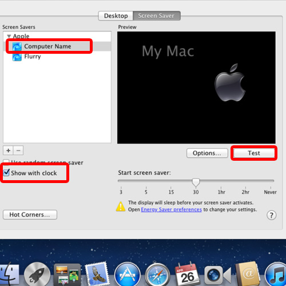Click the 2hr slider label
Image resolution: width=286 pixels, height=286 pixels.
point(245,192)
